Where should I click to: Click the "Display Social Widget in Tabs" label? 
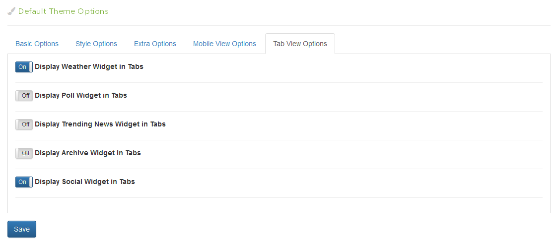coord(85,182)
